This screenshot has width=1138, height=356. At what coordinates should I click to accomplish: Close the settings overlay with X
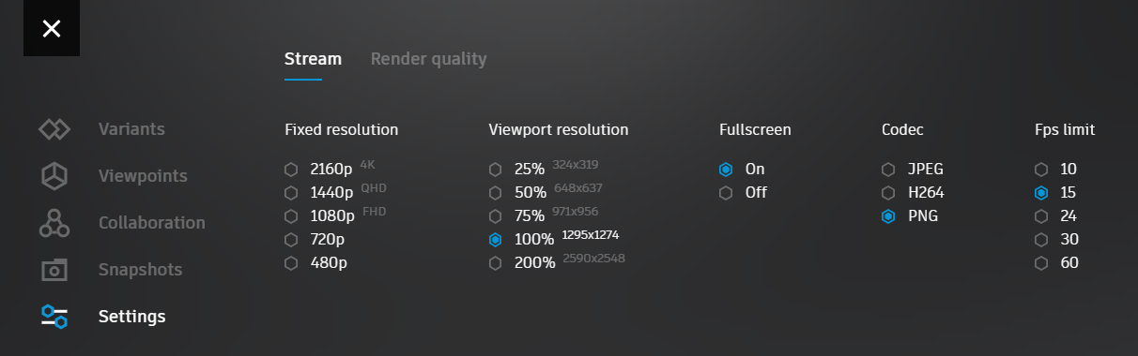click(52, 28)
